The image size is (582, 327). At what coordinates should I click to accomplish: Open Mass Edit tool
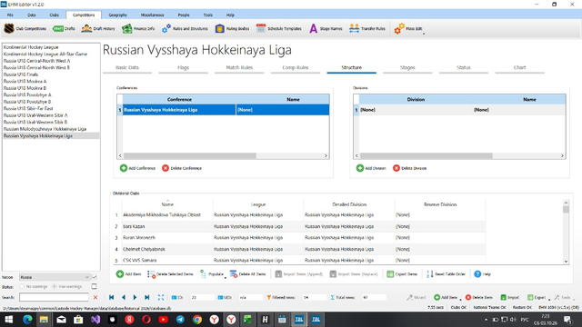(408, 28)
